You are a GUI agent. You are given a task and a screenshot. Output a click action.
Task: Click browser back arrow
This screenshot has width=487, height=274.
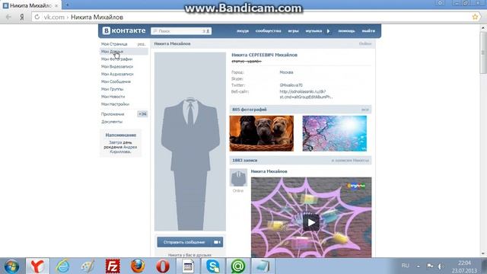[x=8, y=17]
